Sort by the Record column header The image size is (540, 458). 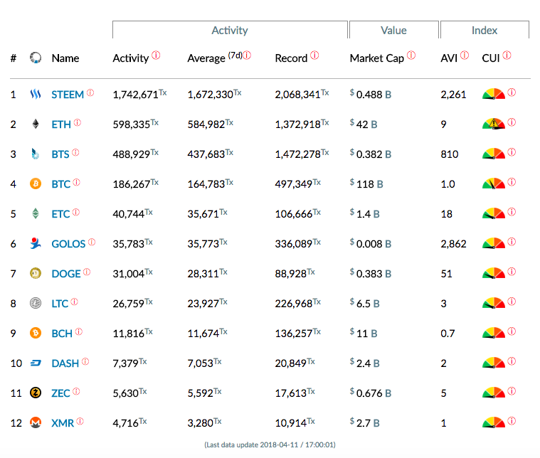291,58
